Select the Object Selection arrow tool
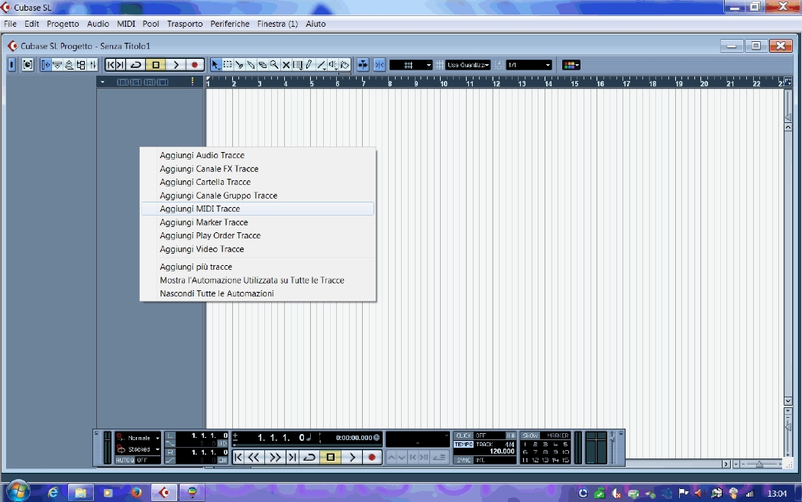Image resolution: width=802 pixels, height=502 pixels. (x=215, y=65)
